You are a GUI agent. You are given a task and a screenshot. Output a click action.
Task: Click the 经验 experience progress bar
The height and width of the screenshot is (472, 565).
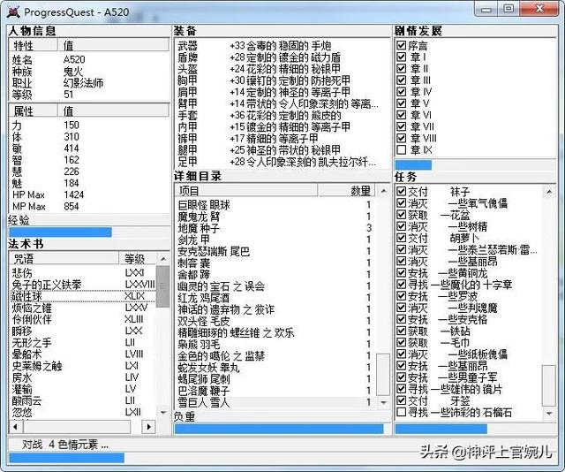88,232
